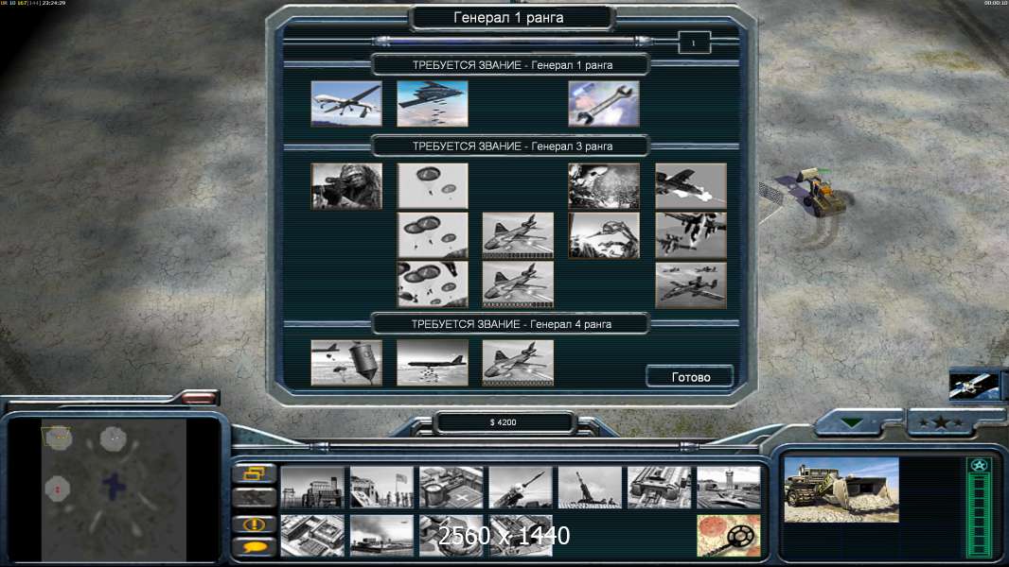The image size is (1009, 567).
Task: Click the $ 4200 money display
Action: [504, 422]
